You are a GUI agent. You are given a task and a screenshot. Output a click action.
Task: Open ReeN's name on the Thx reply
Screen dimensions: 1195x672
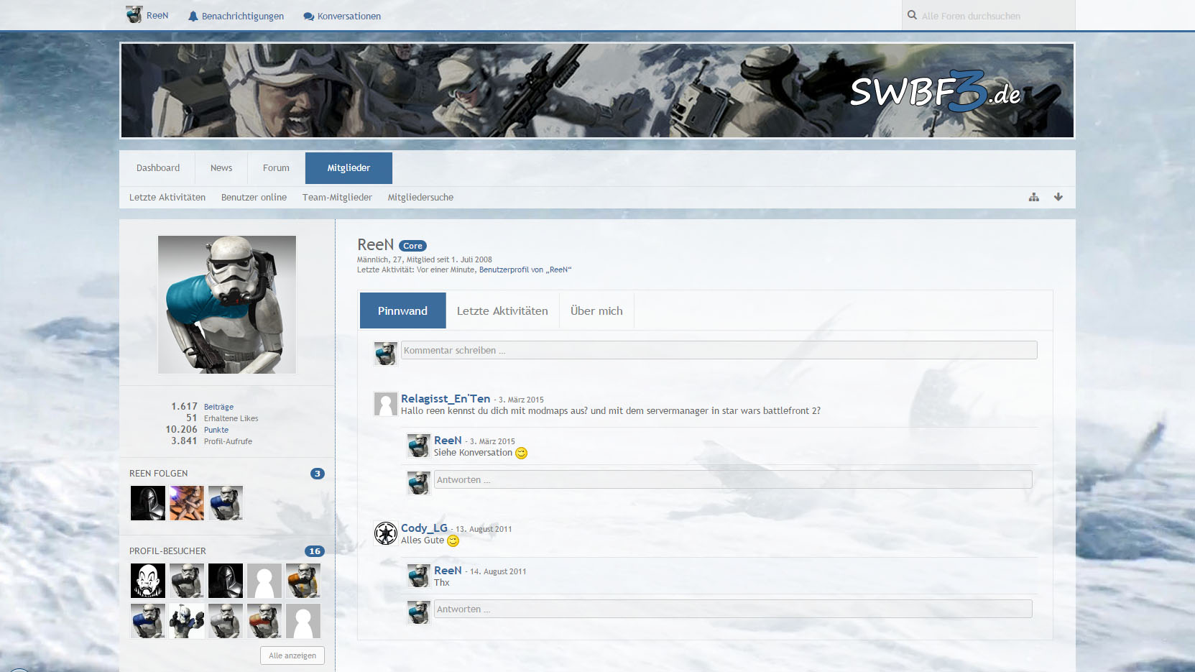coord(448,570)
